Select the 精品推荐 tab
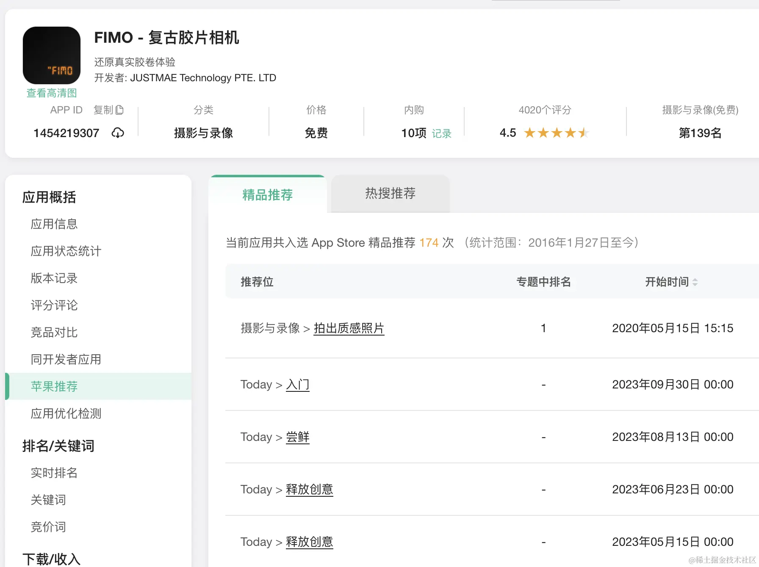This screenshot has height=567, width=759. pos(268,195)
